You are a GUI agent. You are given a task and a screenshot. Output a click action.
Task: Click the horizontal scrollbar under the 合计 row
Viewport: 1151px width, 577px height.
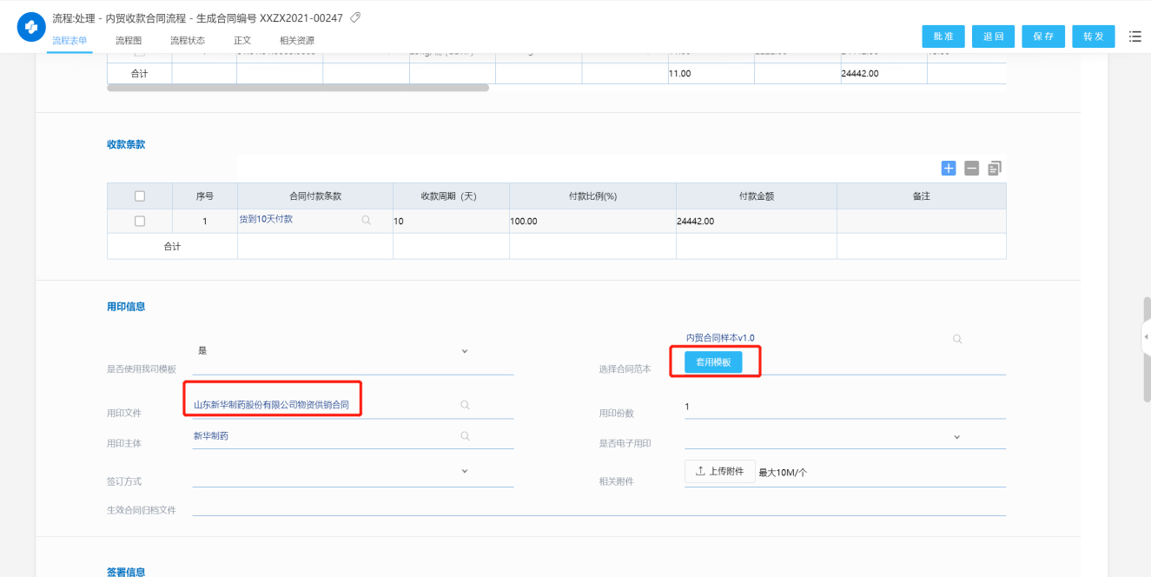(x=298, y=88)
